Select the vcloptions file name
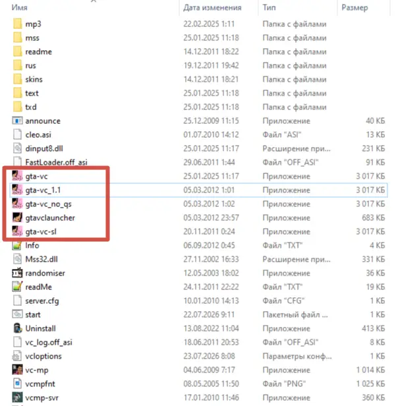This screenshot has width=396, height=406. [43, 356]
